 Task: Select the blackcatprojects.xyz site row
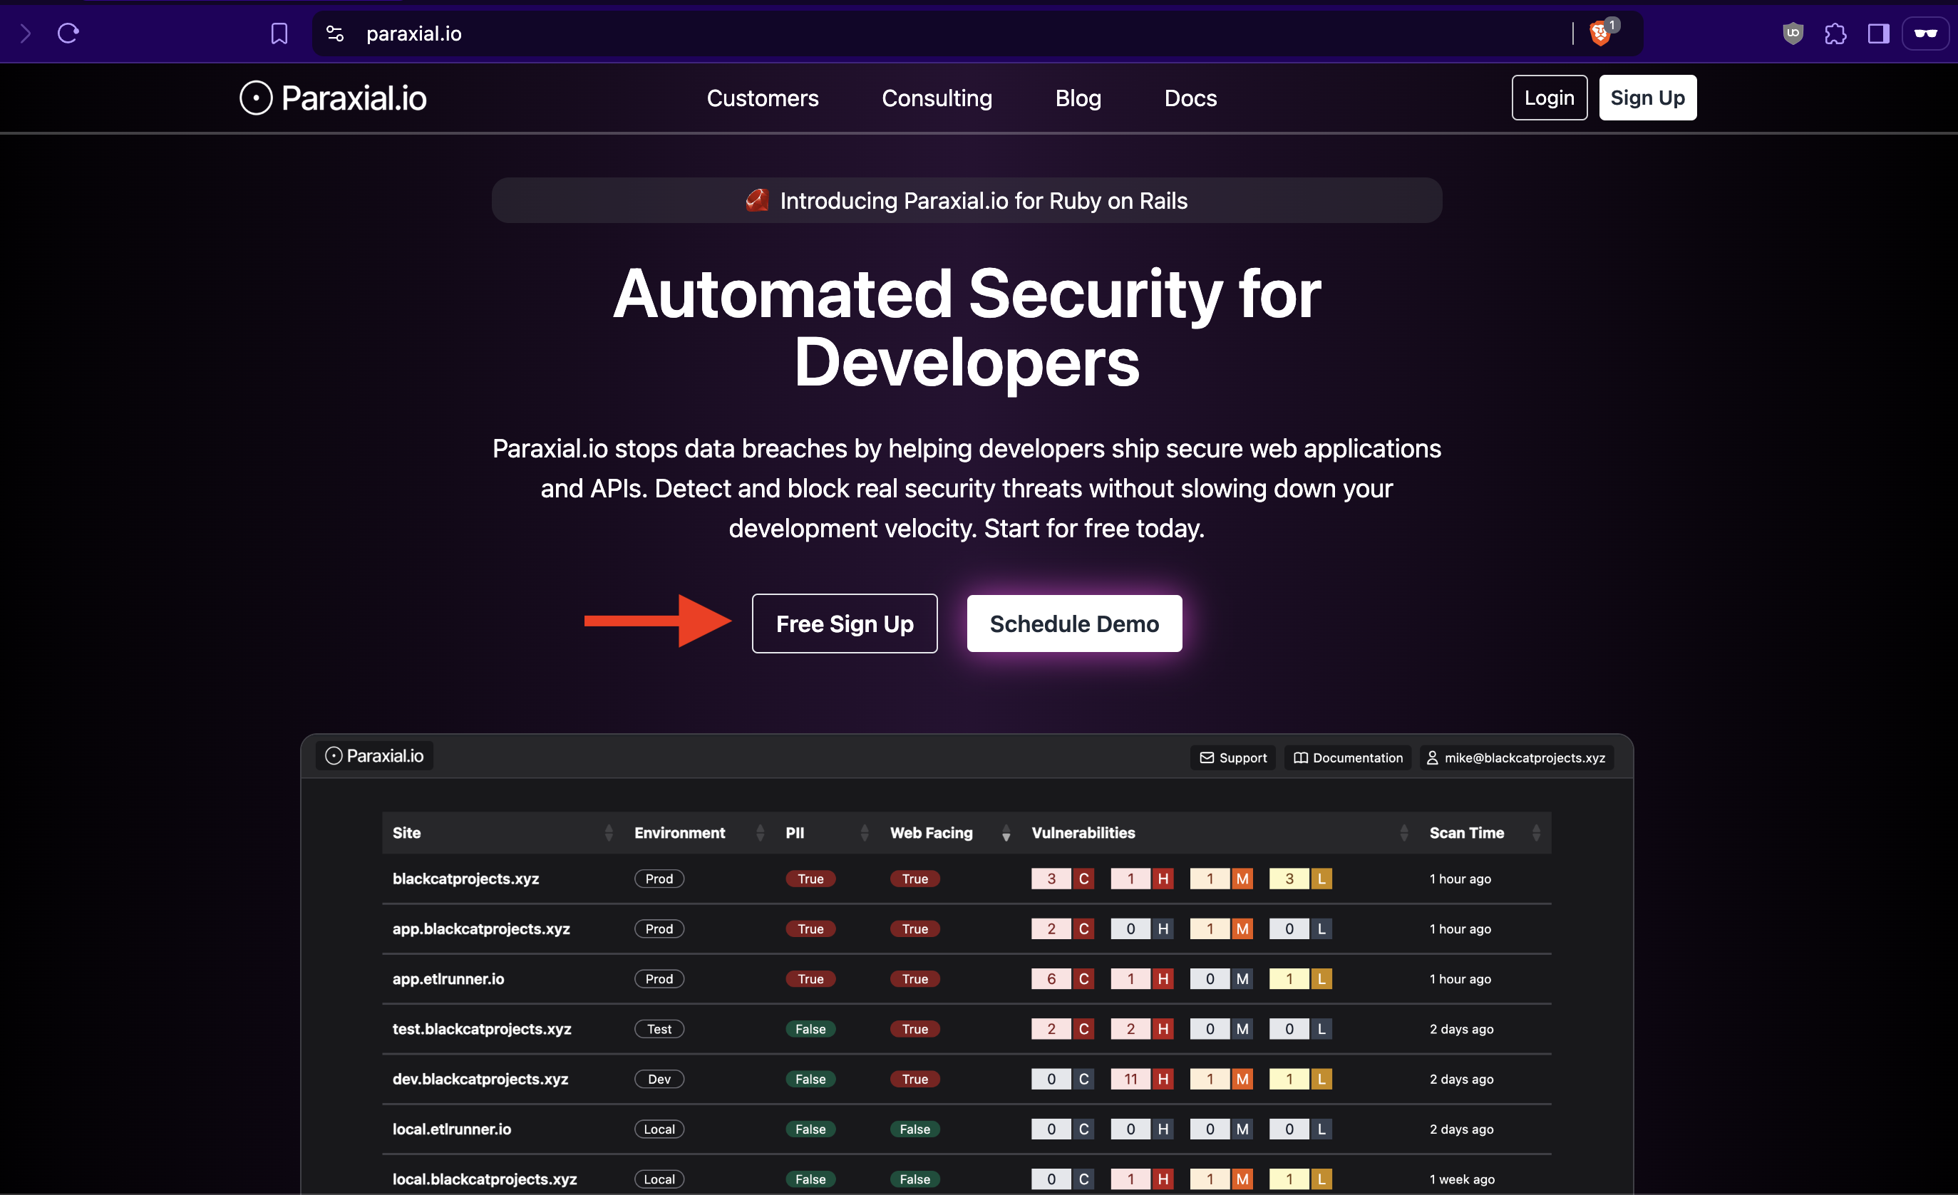(967, 879)
